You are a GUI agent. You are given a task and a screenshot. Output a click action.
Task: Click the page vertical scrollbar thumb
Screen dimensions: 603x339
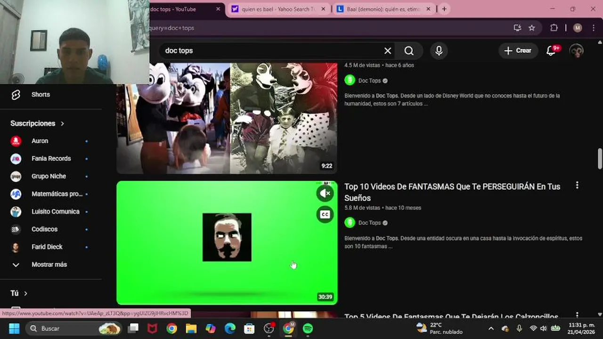[x=600, y=158]
